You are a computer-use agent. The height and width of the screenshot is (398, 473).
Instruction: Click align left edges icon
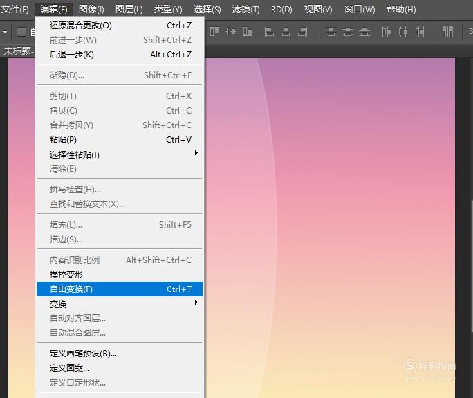(269, 31)
